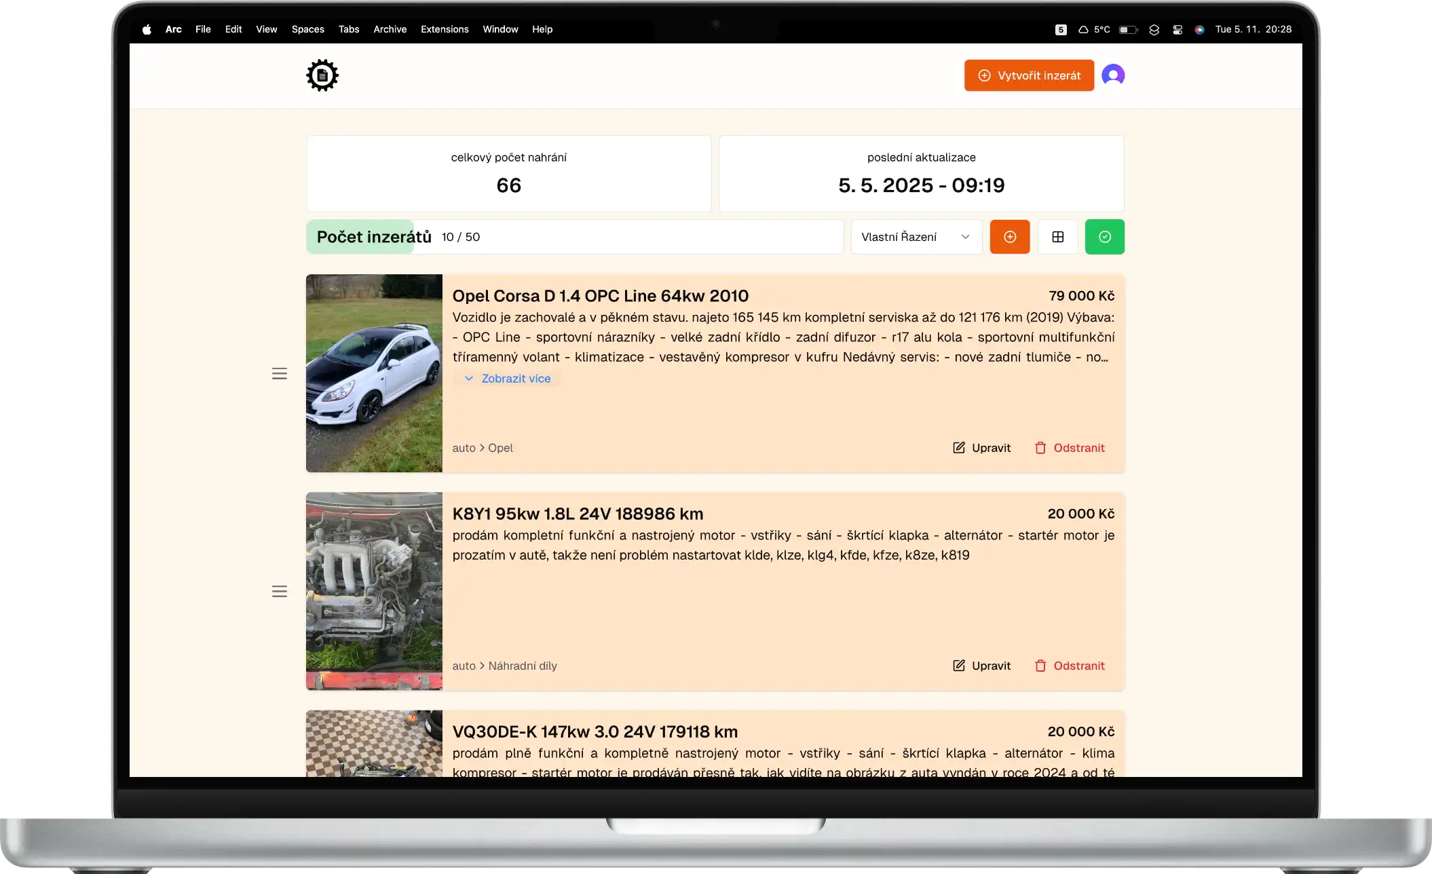1432x874 pixels.
Task: Click the green checkmark confirm icon
Action: coord(1105,237)
